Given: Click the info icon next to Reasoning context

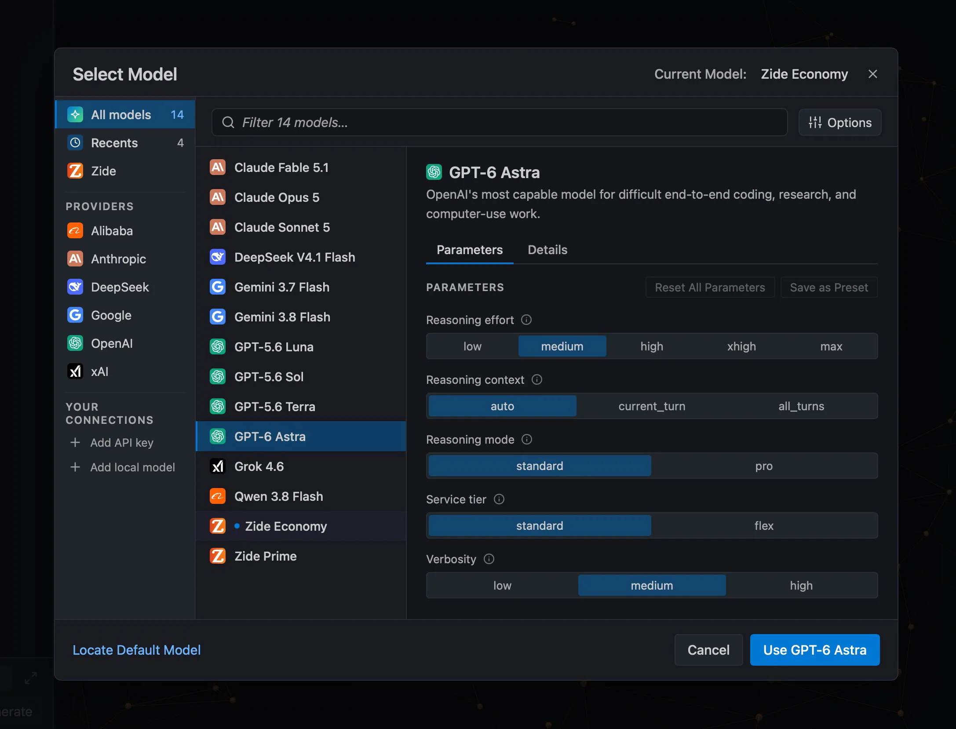Looking at the screenshot, I should (x=537, y=379).
